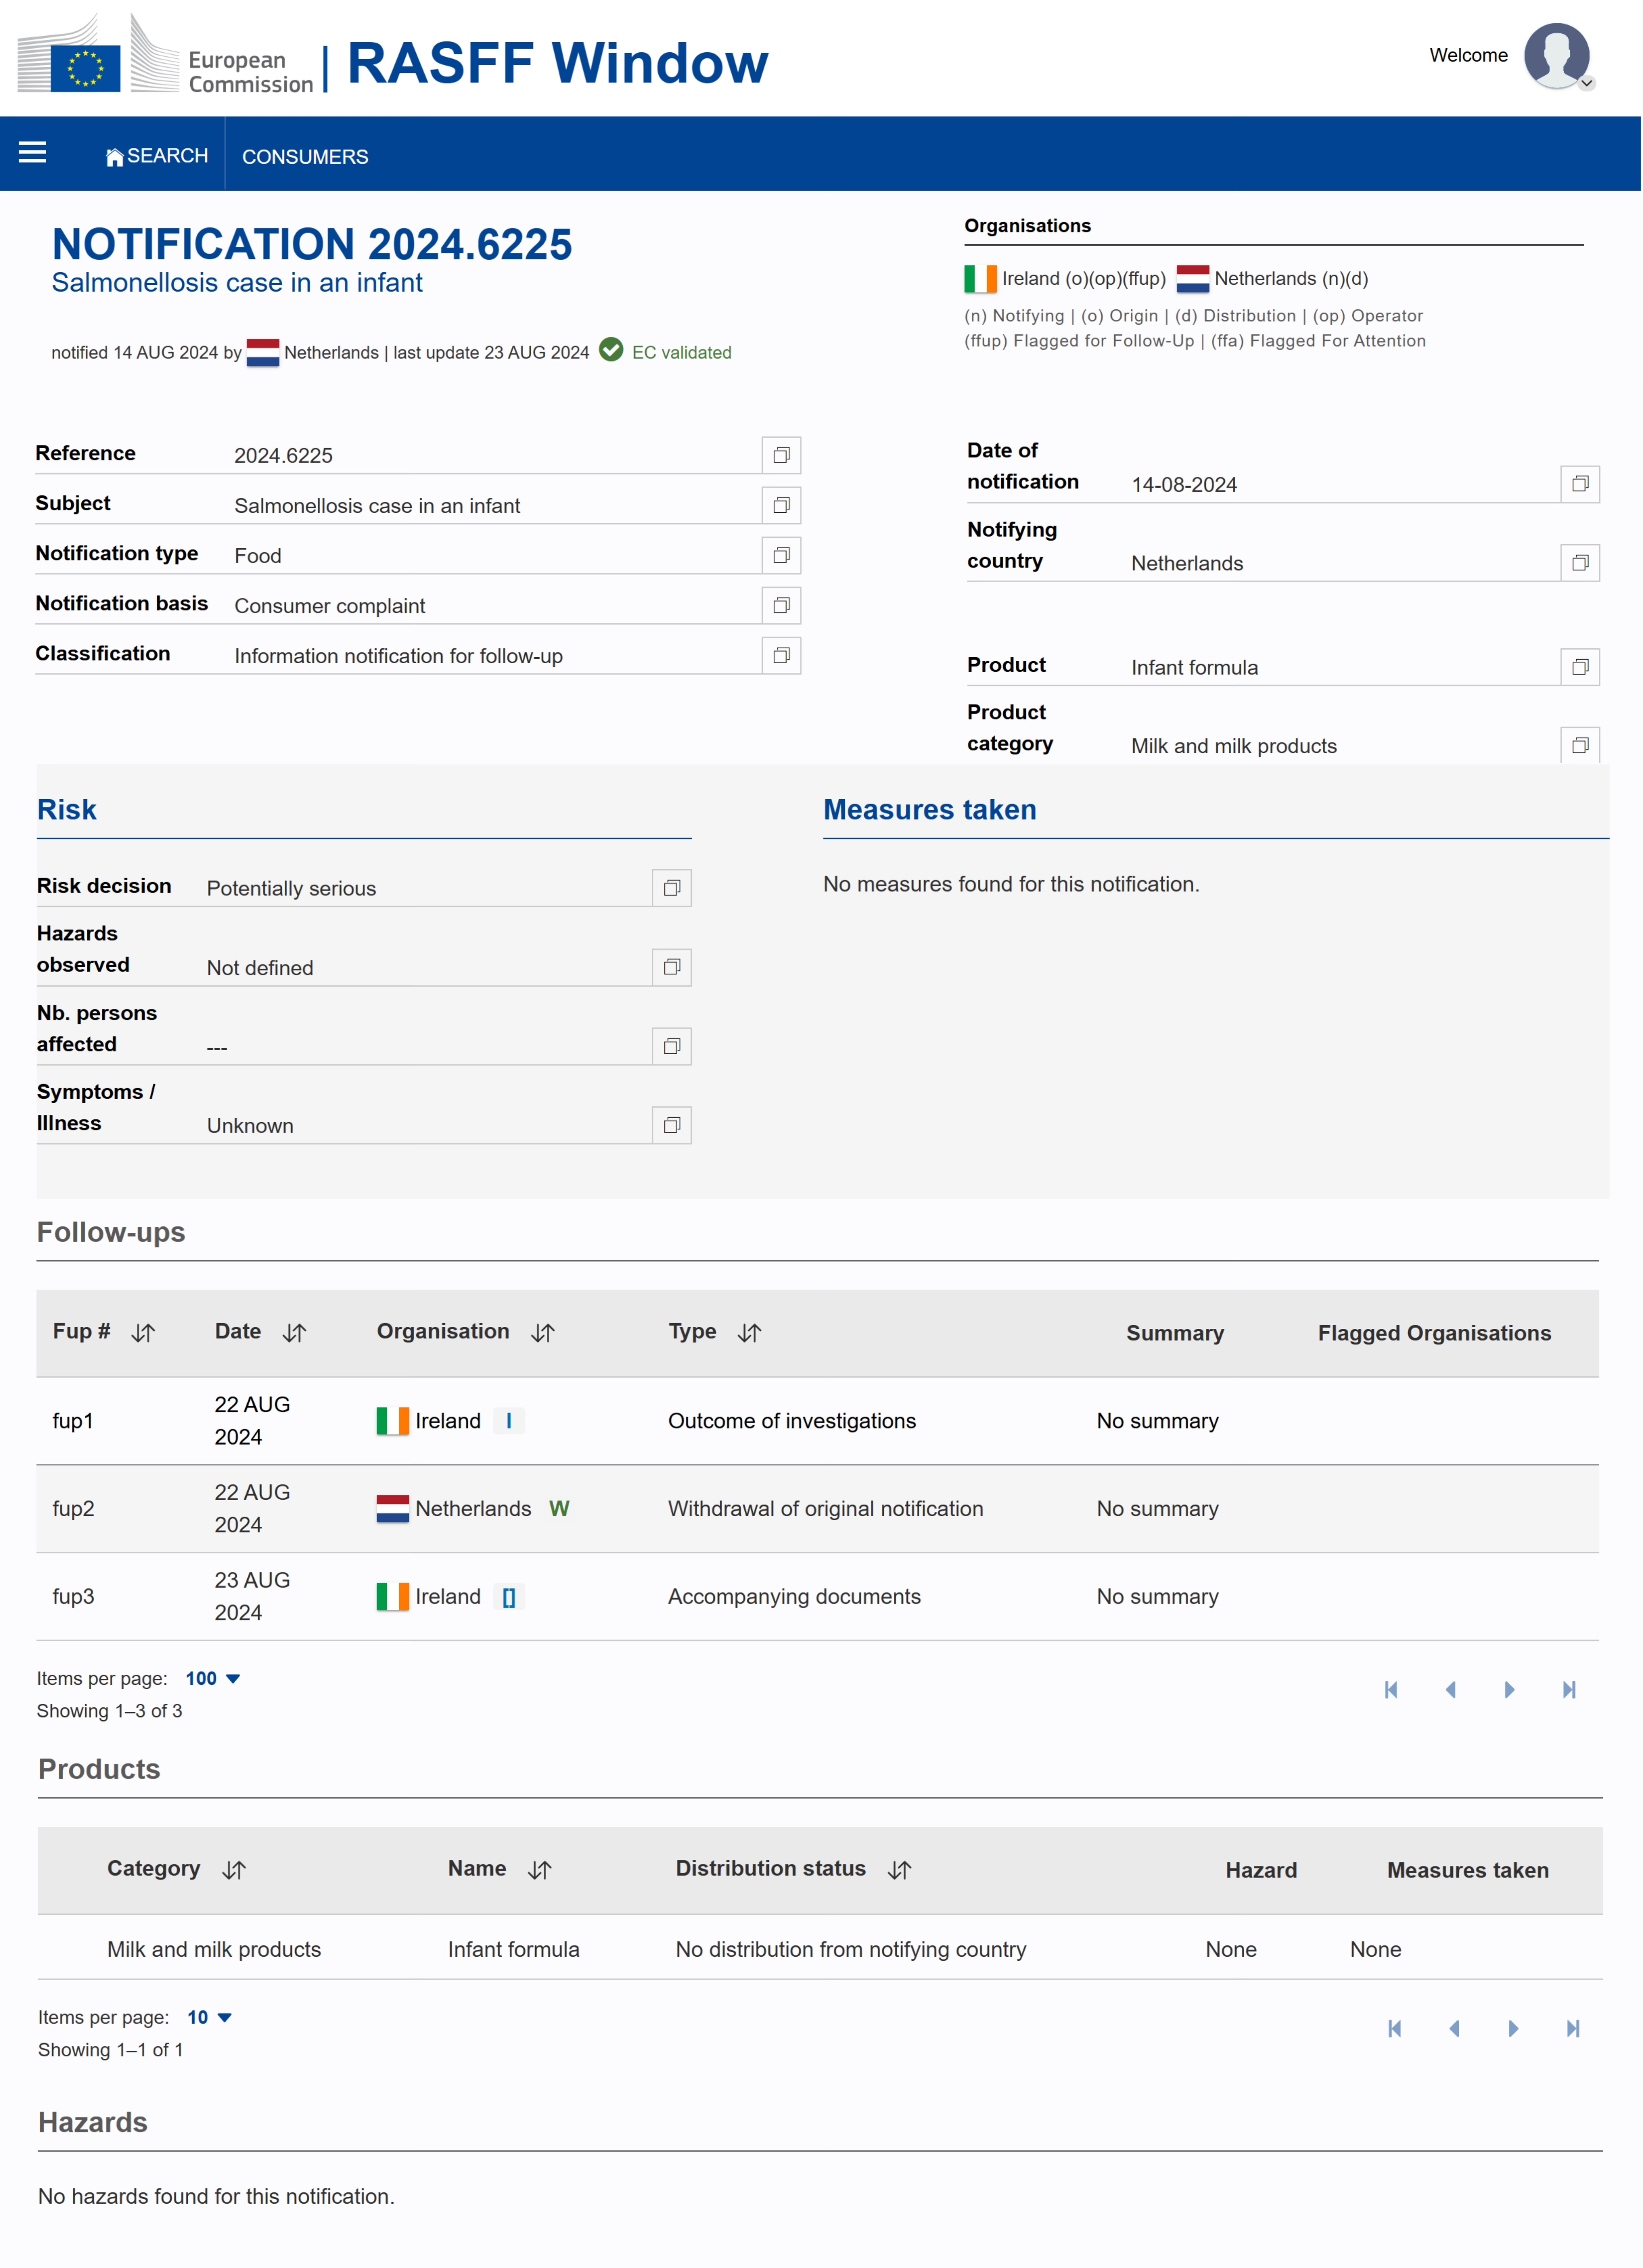Click Netherlands (n)(d) organisation

click(1273, 279)
